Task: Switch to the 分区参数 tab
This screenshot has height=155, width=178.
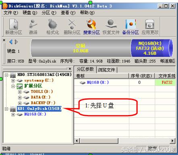Action: tap(85, 69)
